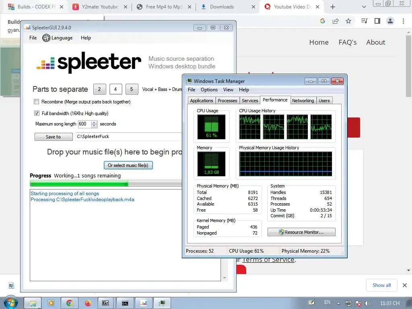Open the Chrome three-dot menu
The image size is (412, 309).
click(x=403, y=21)
